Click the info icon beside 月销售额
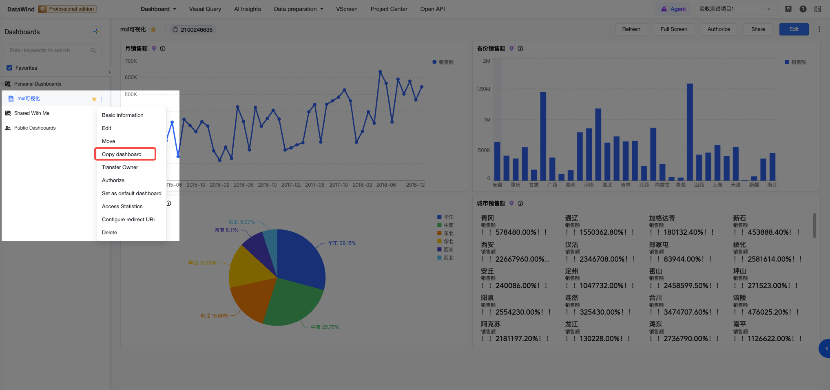The width and height of the screenshot is (830, 390). pos(163,48)
